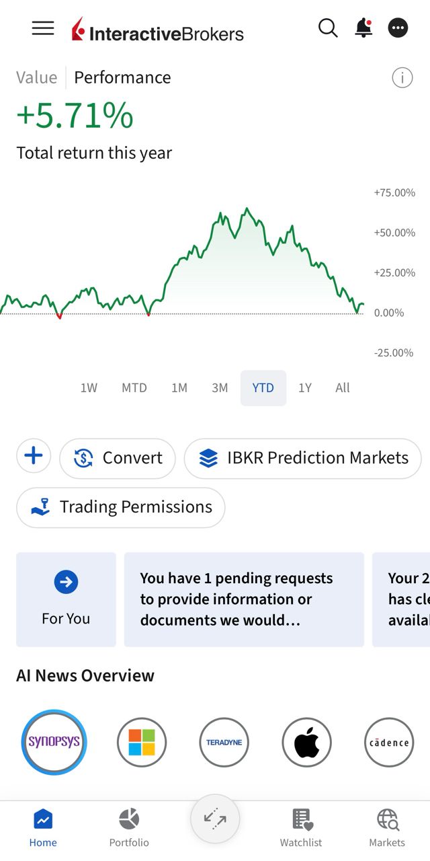Open Apple AI news logo
The image size is (430, 861).
(307, 743)
